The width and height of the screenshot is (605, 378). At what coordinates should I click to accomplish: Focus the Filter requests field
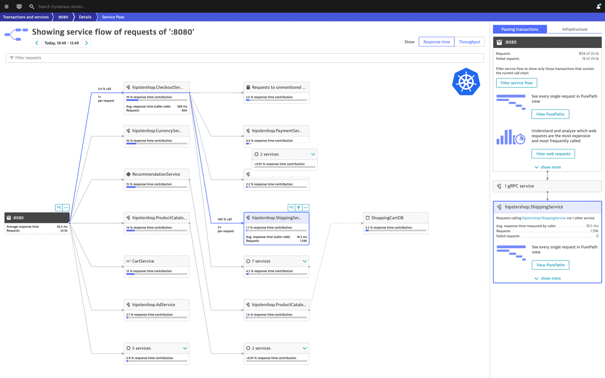pyautogui.click(x=245, y=58)
